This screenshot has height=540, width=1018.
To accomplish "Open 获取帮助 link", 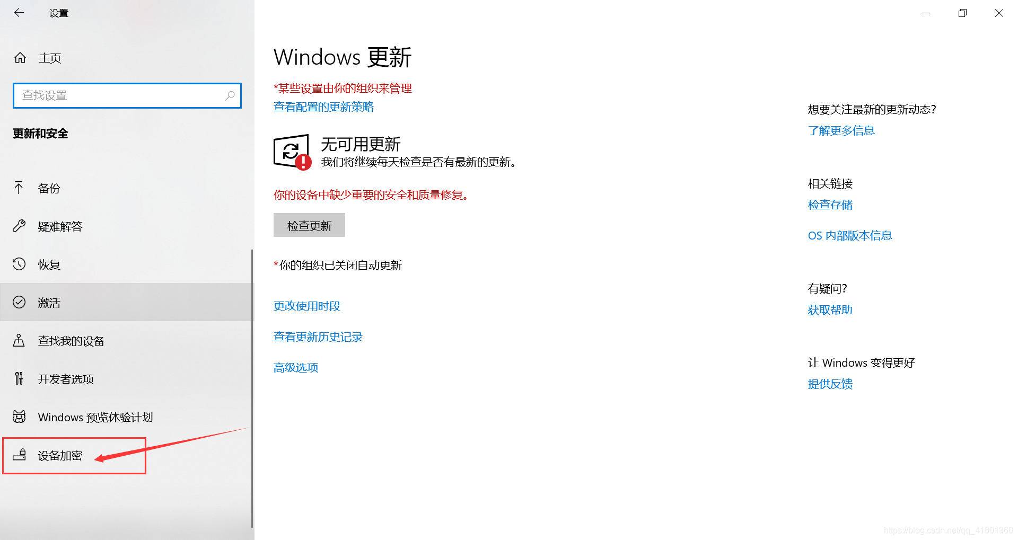I will pyautogui.click(x=830, y=309).
